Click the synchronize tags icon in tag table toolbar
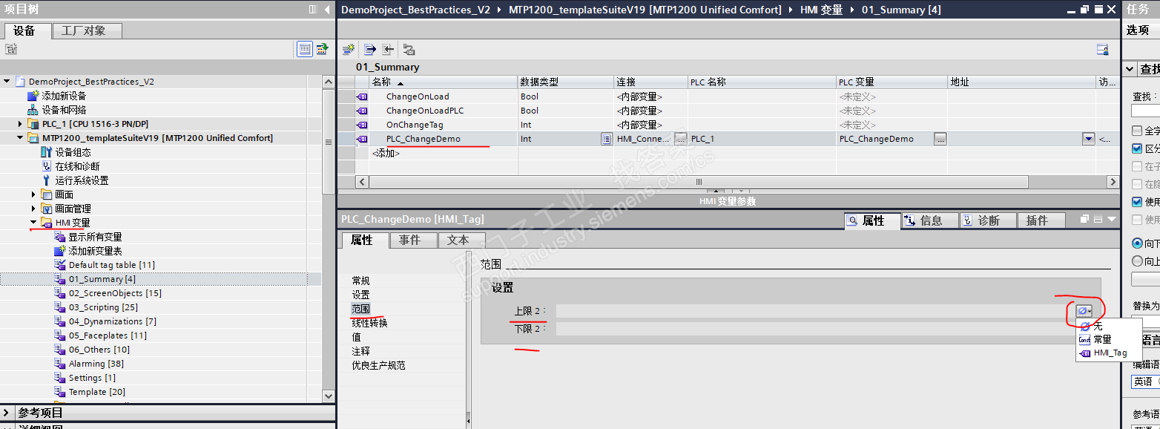 (x=409, y=50)
